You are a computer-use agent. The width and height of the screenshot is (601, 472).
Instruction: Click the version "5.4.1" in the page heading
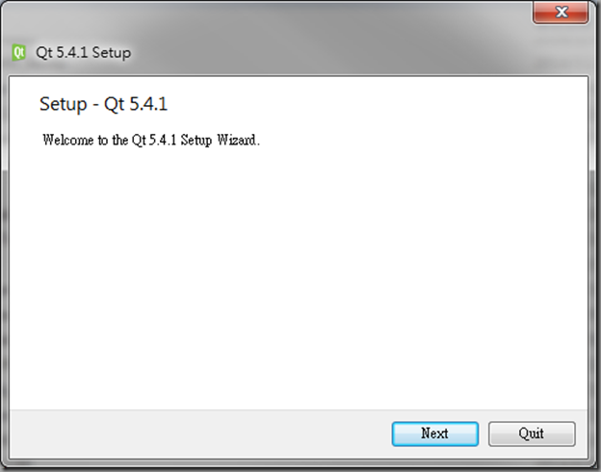pos(148,104)
